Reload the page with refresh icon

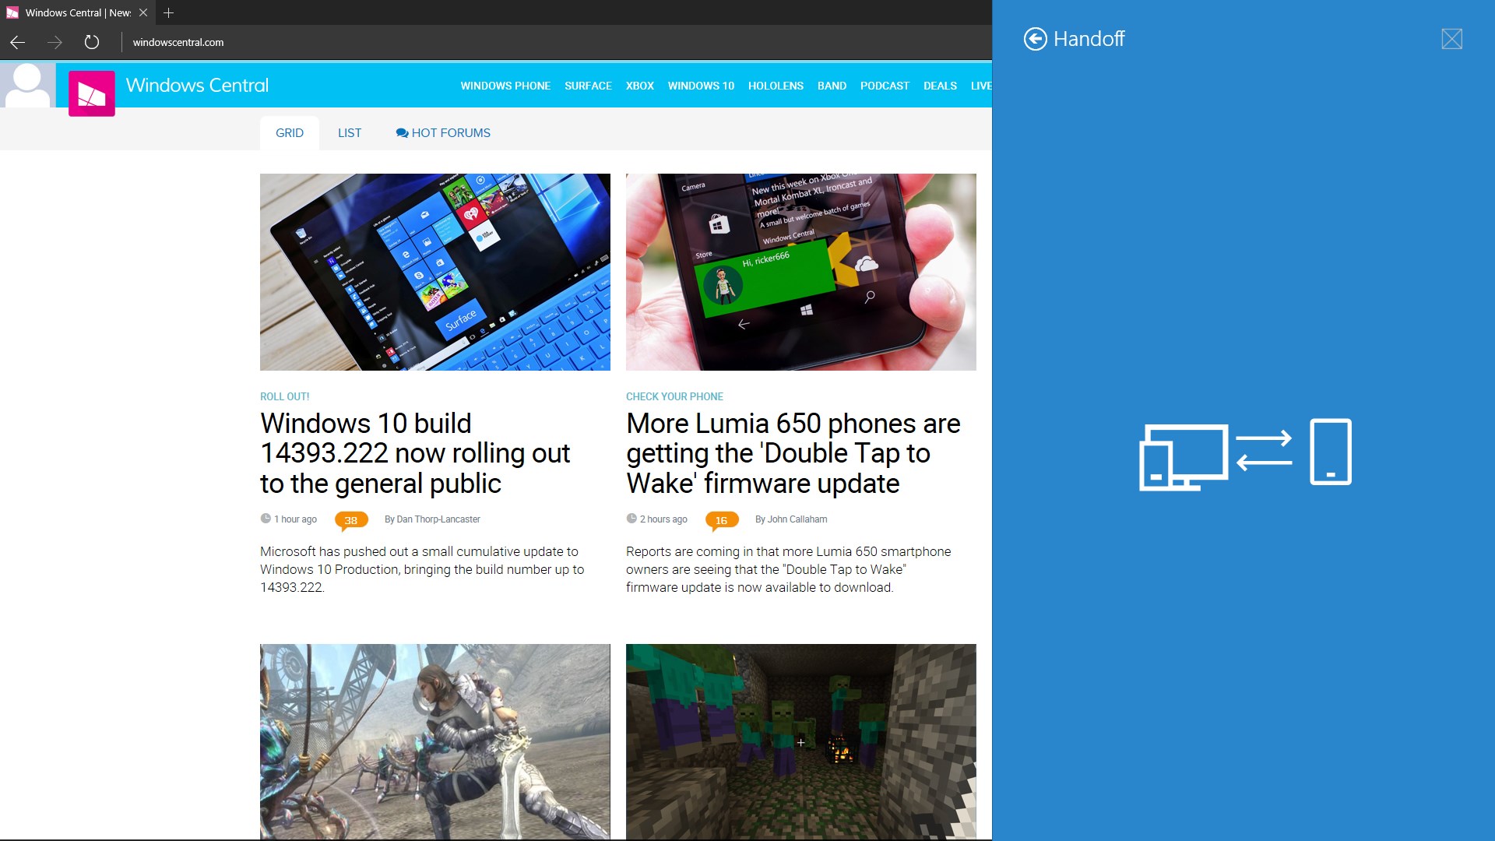[x=92, y=42]
